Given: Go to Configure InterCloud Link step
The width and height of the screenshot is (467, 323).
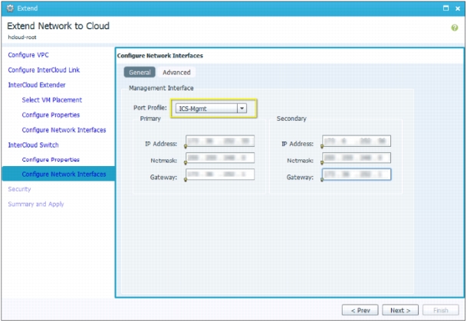Looking at the screenshot, I should (44, 70).
